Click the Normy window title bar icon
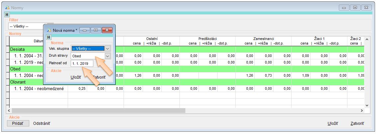The image size is (376, 134). [7, 8]
